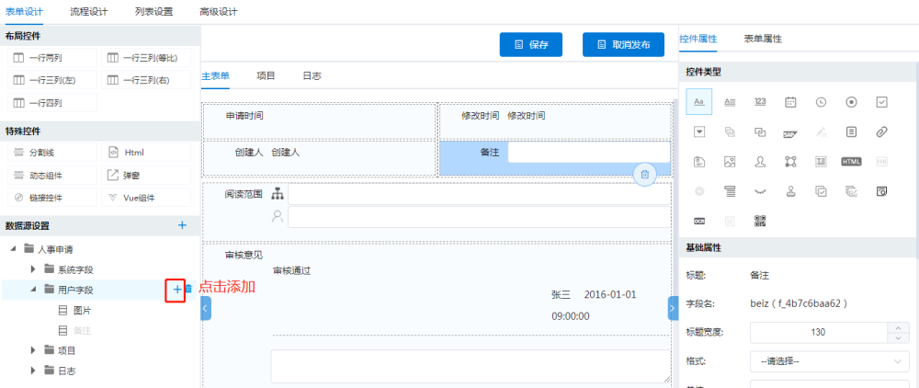This screenshot has width=919, height=388.
Task: Choose the time (clock) control type
Action: [821, 101]
